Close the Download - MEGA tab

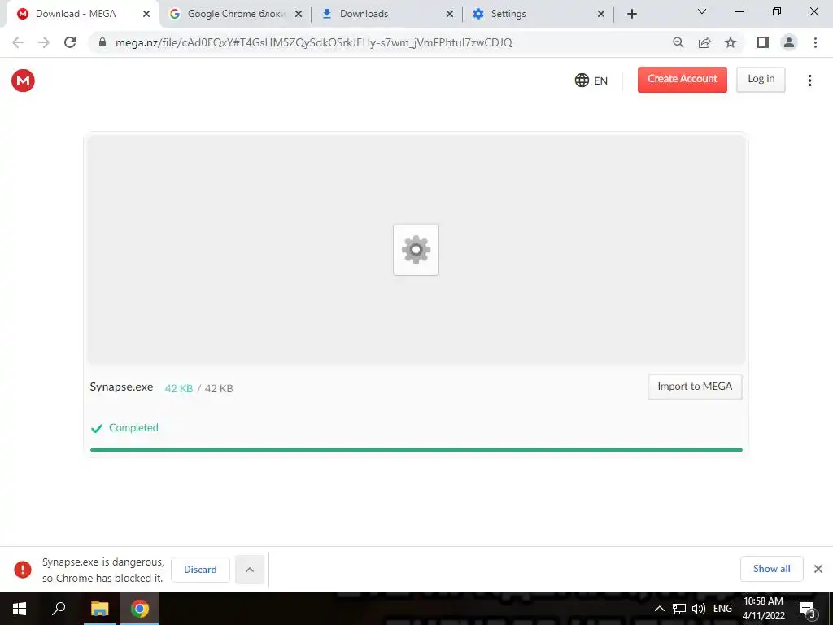tap(146, 14)
